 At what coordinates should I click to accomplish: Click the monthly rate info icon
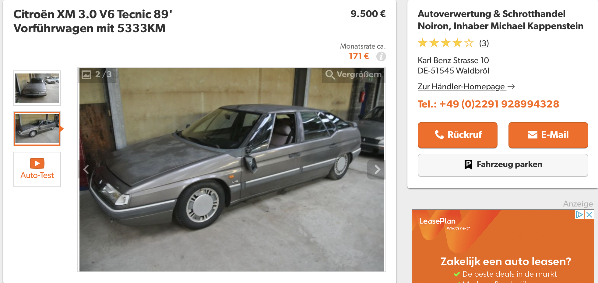pos(381,56)
